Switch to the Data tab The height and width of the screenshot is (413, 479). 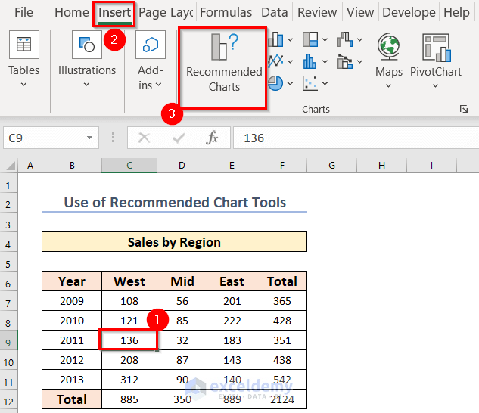[x=275, y=13]
